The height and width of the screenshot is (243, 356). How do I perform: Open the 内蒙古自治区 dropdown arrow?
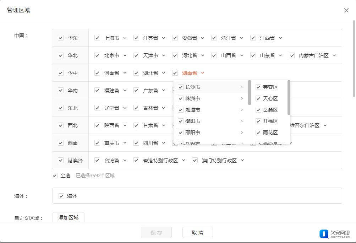pos(334,56)
